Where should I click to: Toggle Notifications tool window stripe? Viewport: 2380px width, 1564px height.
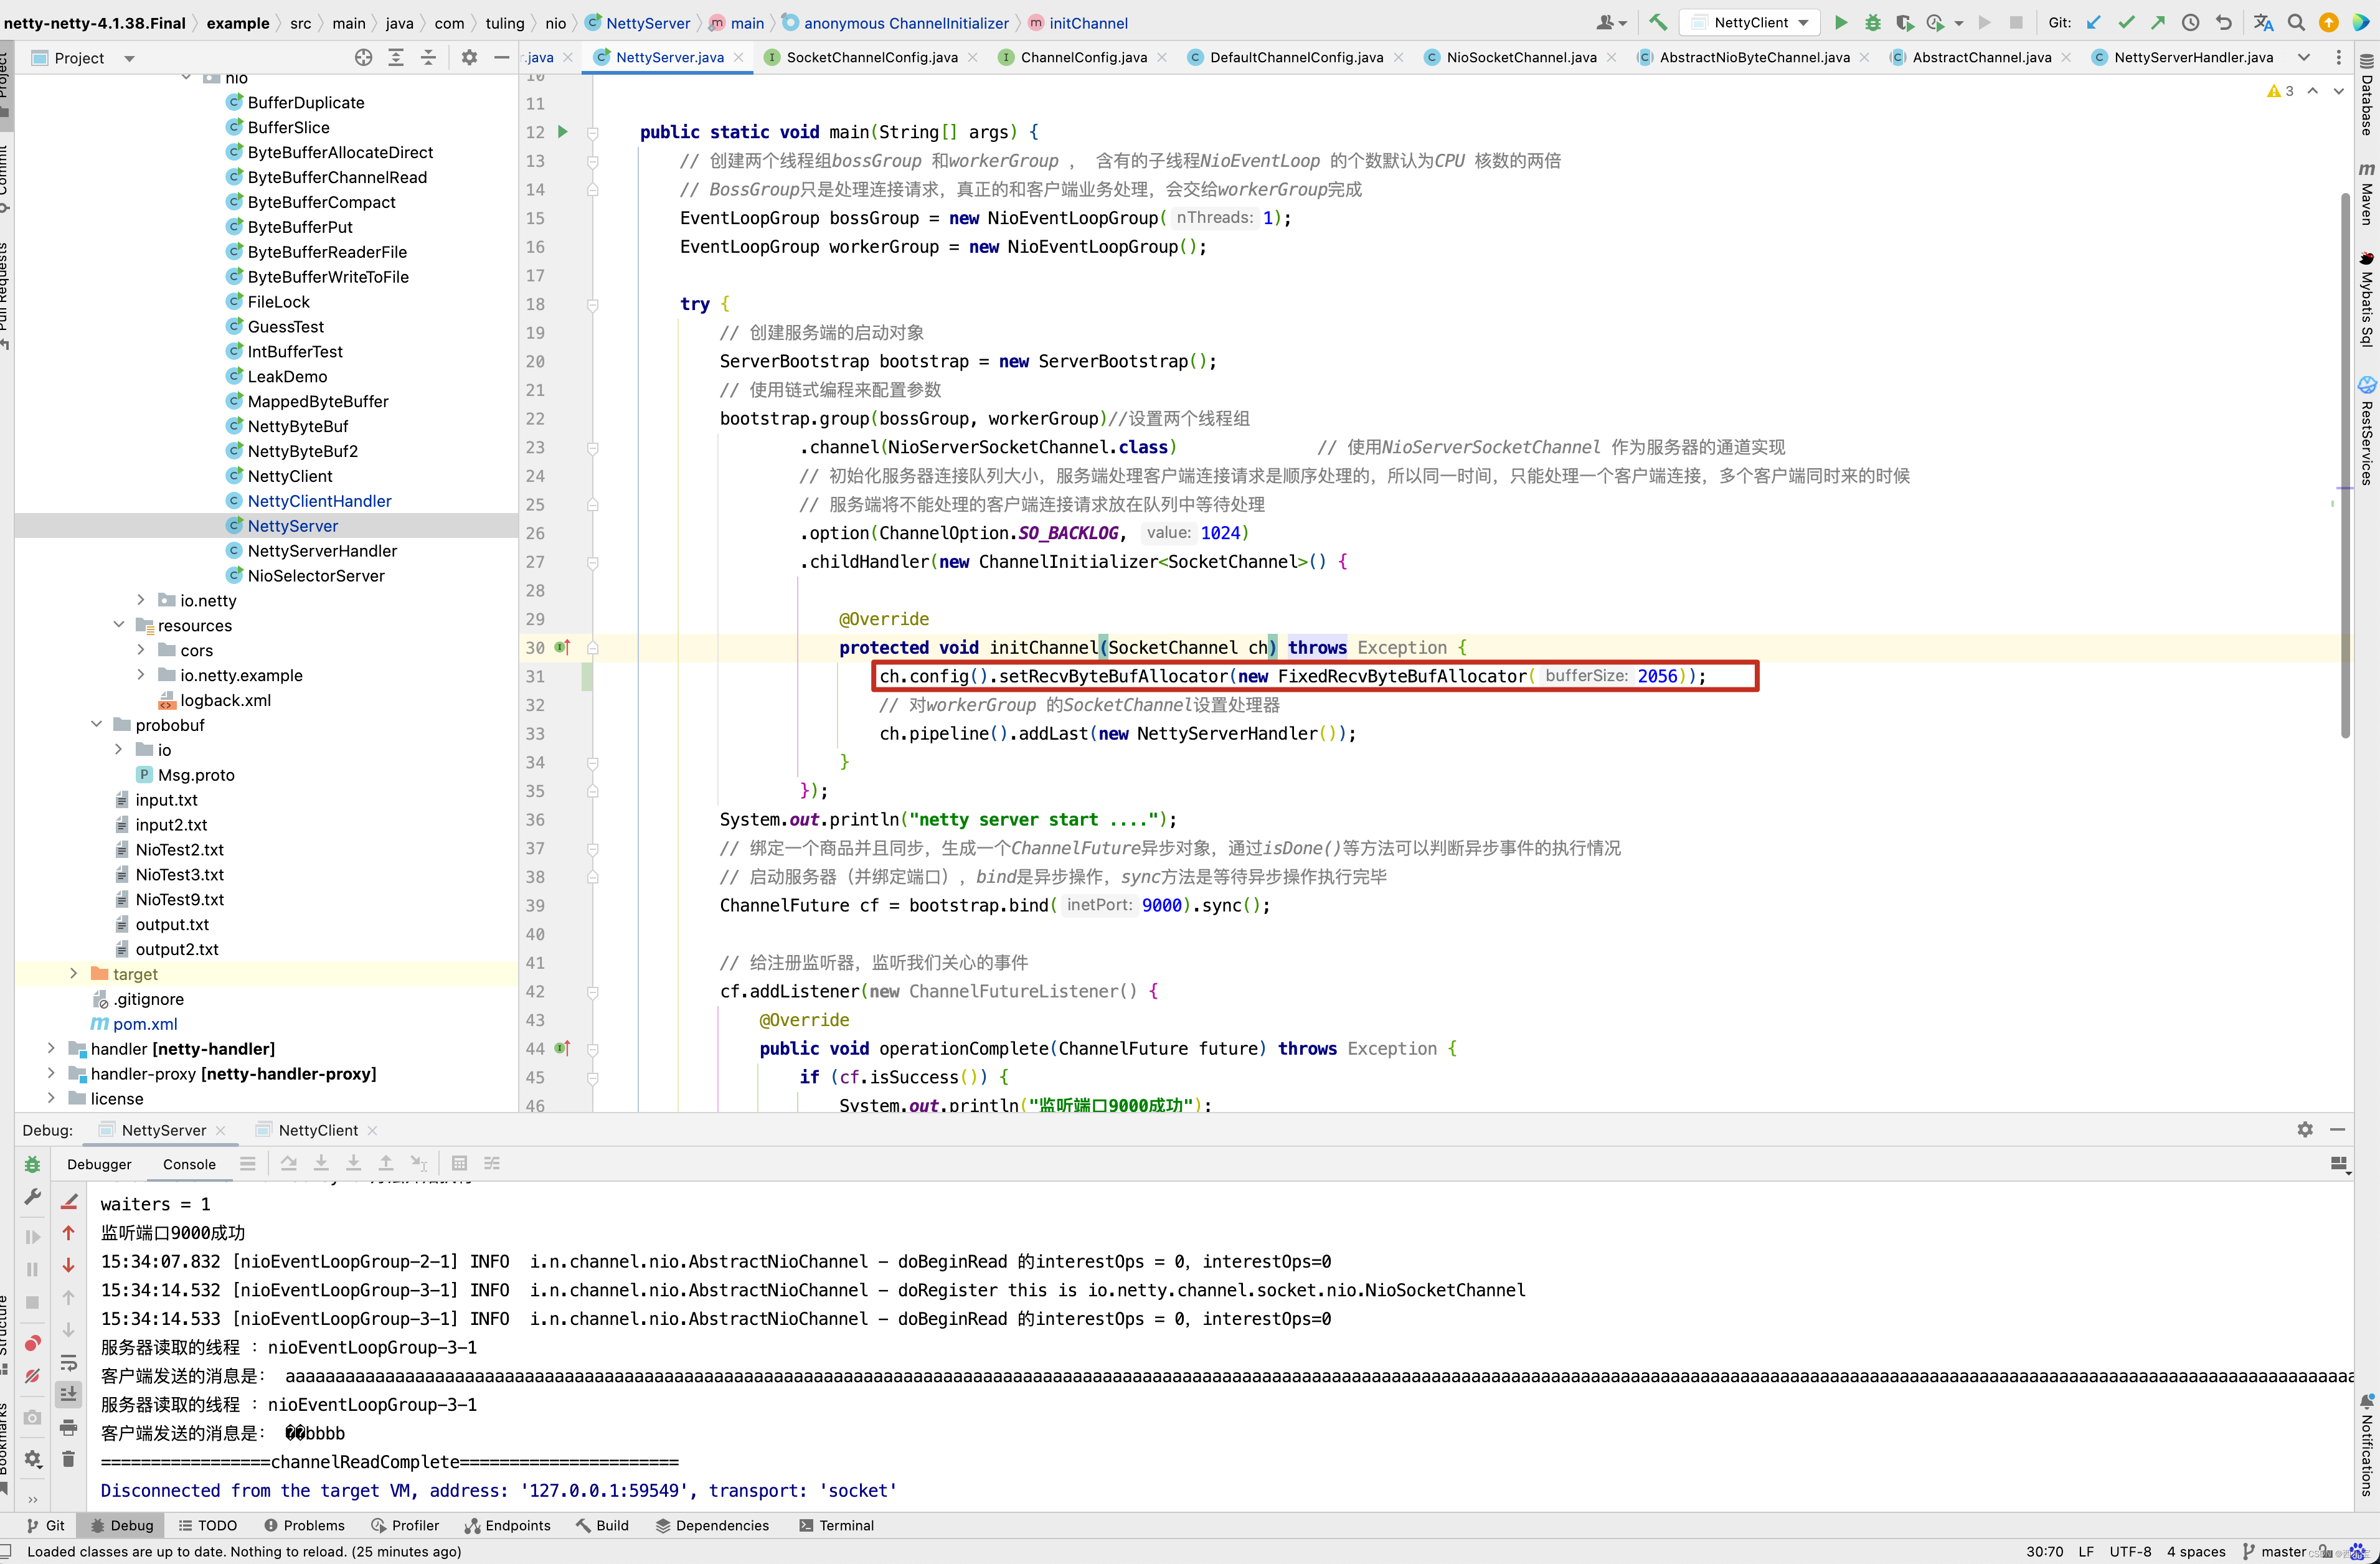[2366, 1446]
